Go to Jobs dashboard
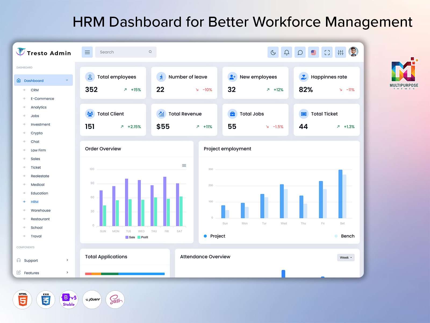430x323 pixels. point(35,116)
